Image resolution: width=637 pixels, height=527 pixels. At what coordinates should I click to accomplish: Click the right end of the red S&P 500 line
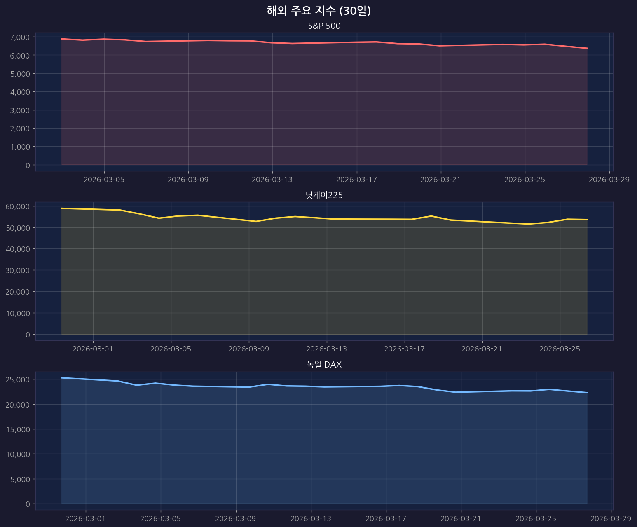click(x=587, y=48)
